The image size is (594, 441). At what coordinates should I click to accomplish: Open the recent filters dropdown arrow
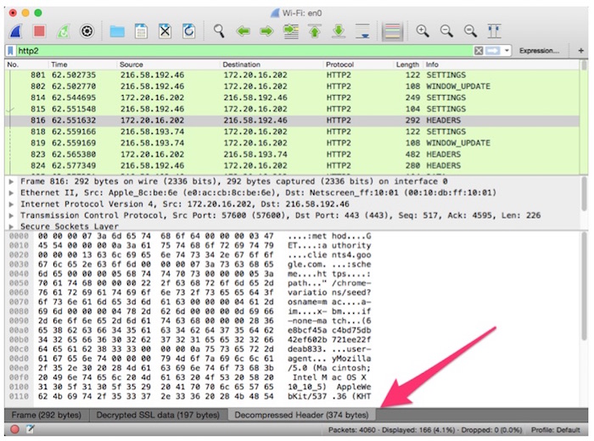[507, 51]
